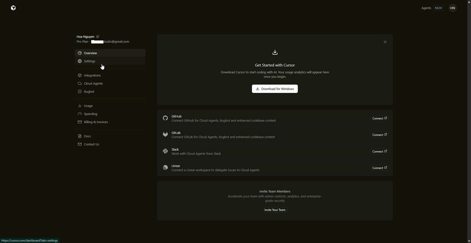Go to Settings in the sidebar
471x243 pixels.
(x=110, y=61)
